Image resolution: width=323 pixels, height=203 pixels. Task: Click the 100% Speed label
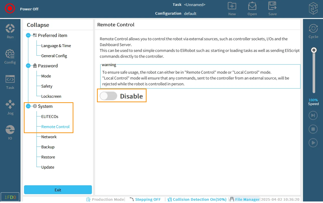click(313, 102)
